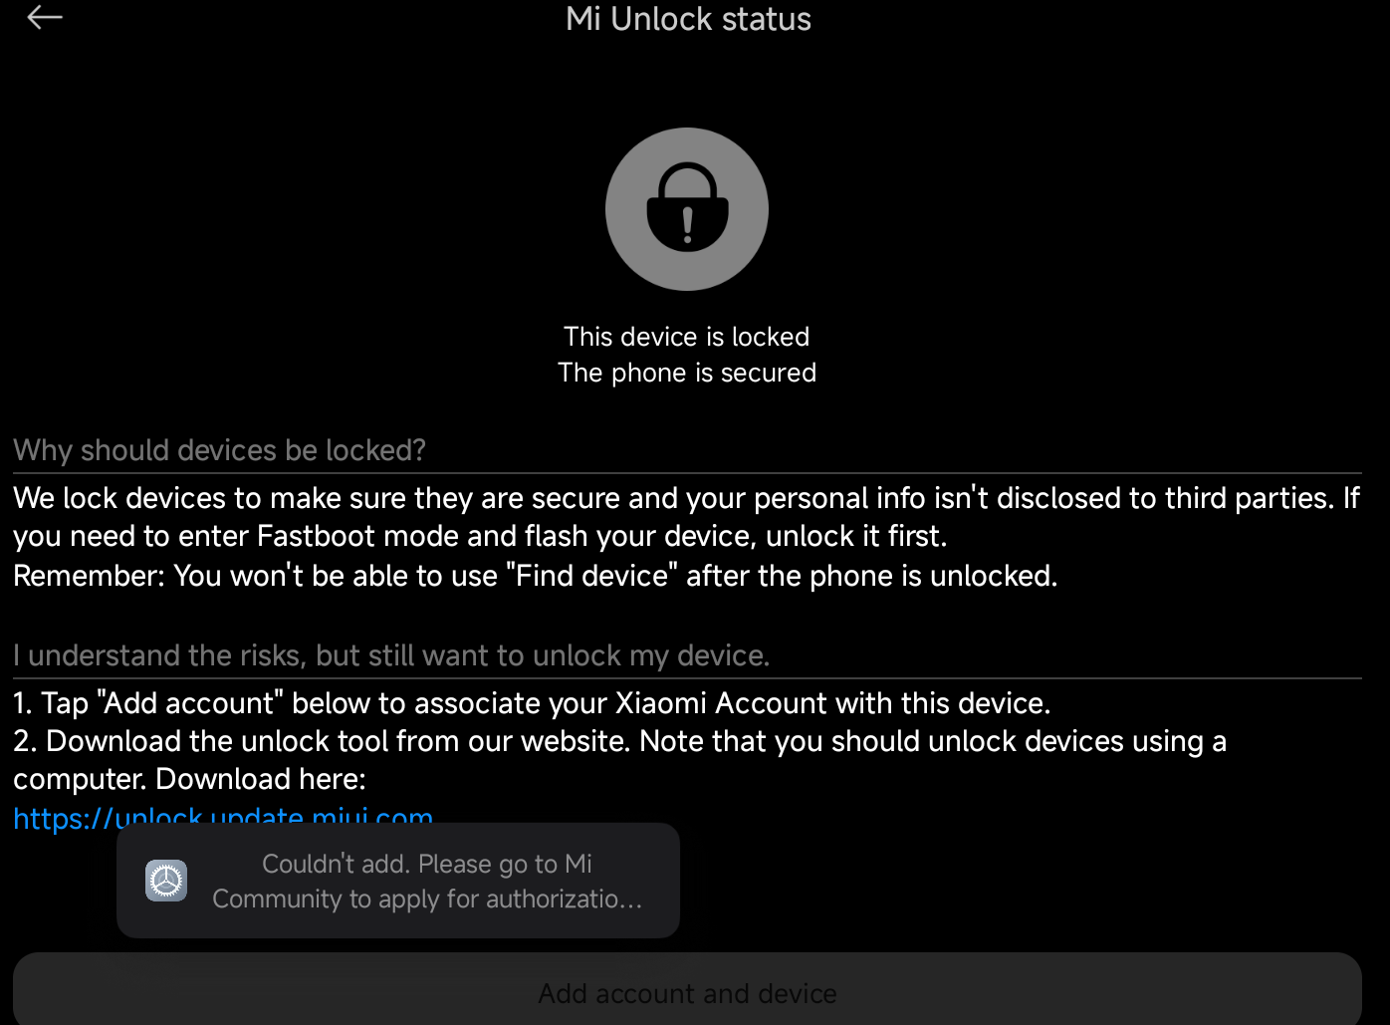
Task: Tap the "We lock devices" paragraph
Action: [686, 517]
